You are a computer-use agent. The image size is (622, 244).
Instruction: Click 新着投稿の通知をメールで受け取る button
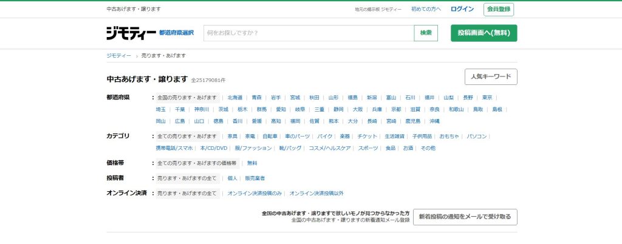pyautogui.click(x=465, y=217)
